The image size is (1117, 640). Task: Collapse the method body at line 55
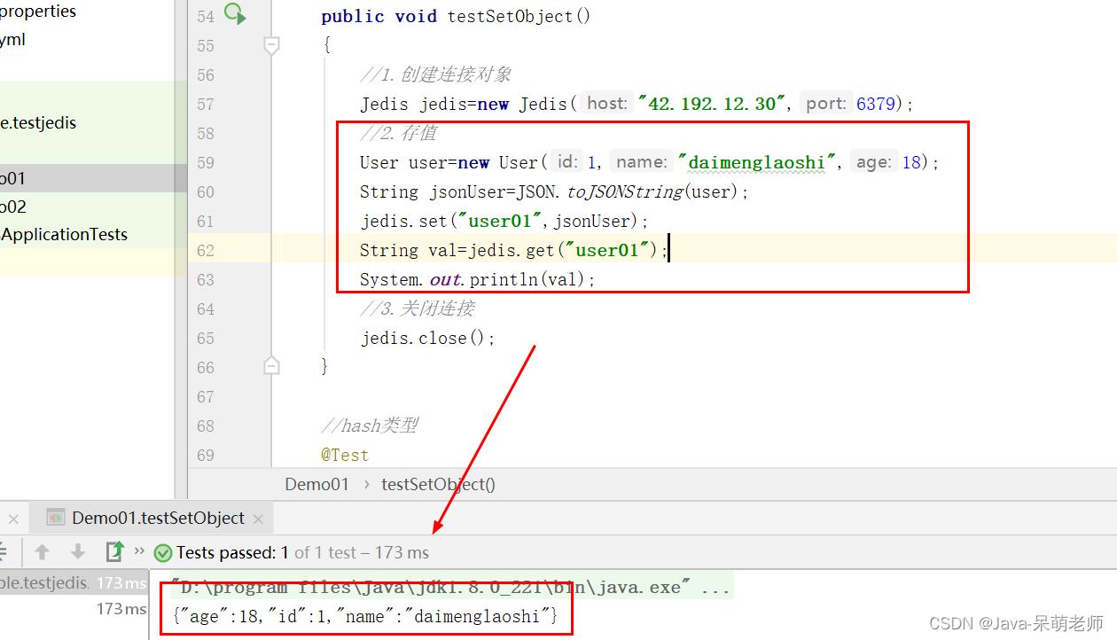272,45
